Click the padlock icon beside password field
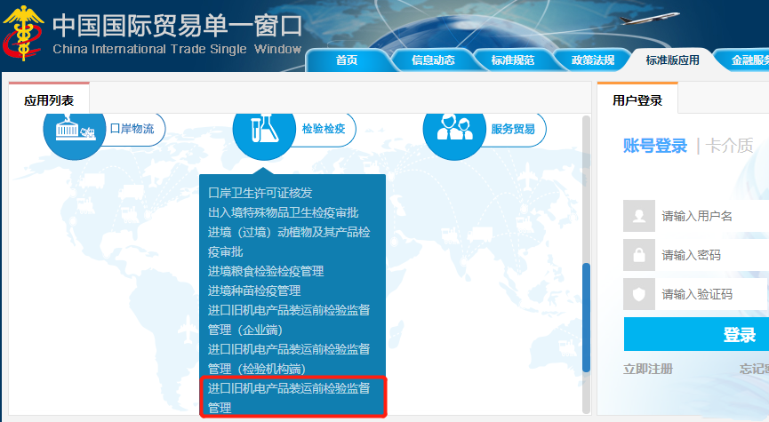The width and height of the screenshot is (769, 422). [x=639, y=255]
